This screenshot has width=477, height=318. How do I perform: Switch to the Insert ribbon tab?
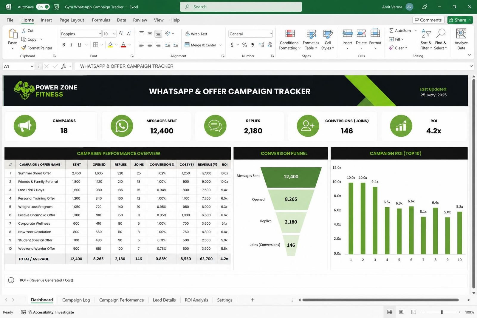tap(46, 20)
